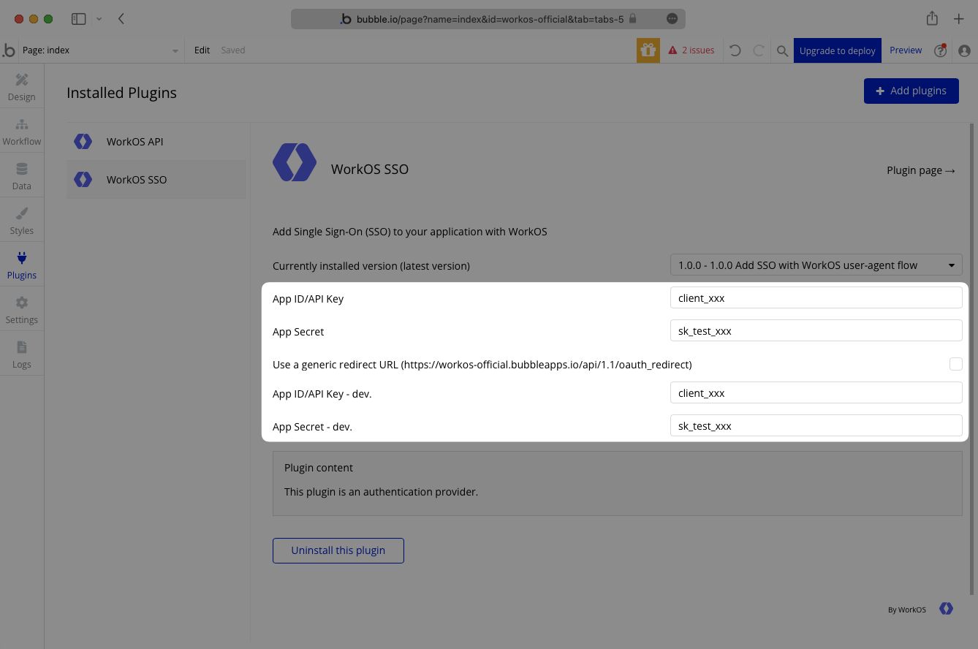978x649 pixels.
Task: Switch to the Design tab
Action: point(21,87)
